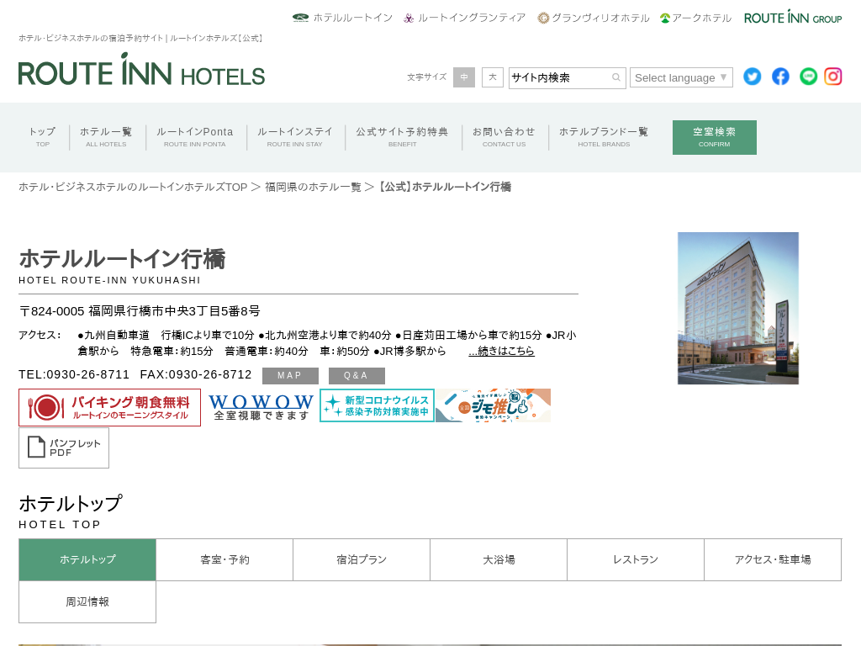The image size is (861, 646).
Task: Click the ...続きはこちら link
Action: (501, 351)
